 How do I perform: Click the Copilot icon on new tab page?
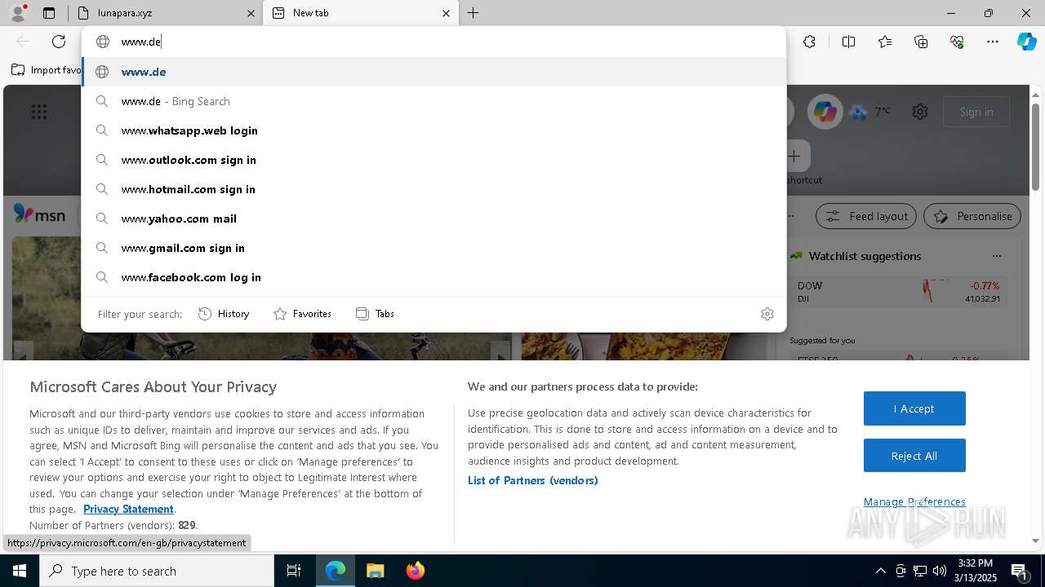(x=825, y=112)
